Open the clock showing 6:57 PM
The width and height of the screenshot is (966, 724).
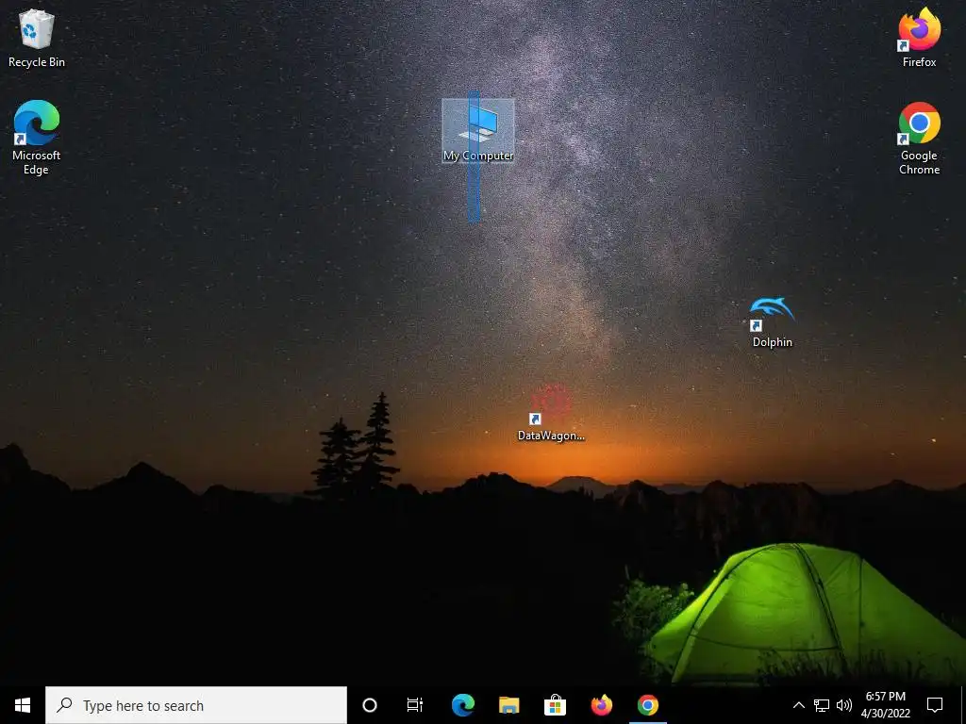(885, 705)
